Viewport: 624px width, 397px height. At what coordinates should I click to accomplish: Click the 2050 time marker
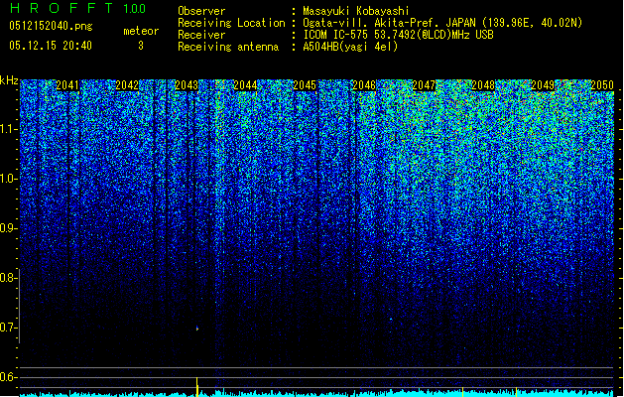tap(602, 85)
